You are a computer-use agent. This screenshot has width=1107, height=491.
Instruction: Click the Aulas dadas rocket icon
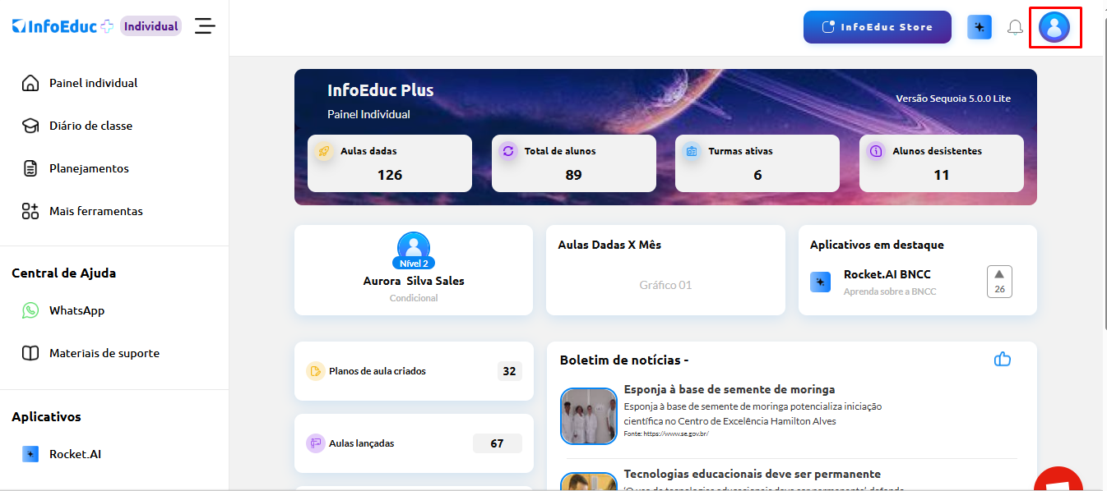click(324, 151)
